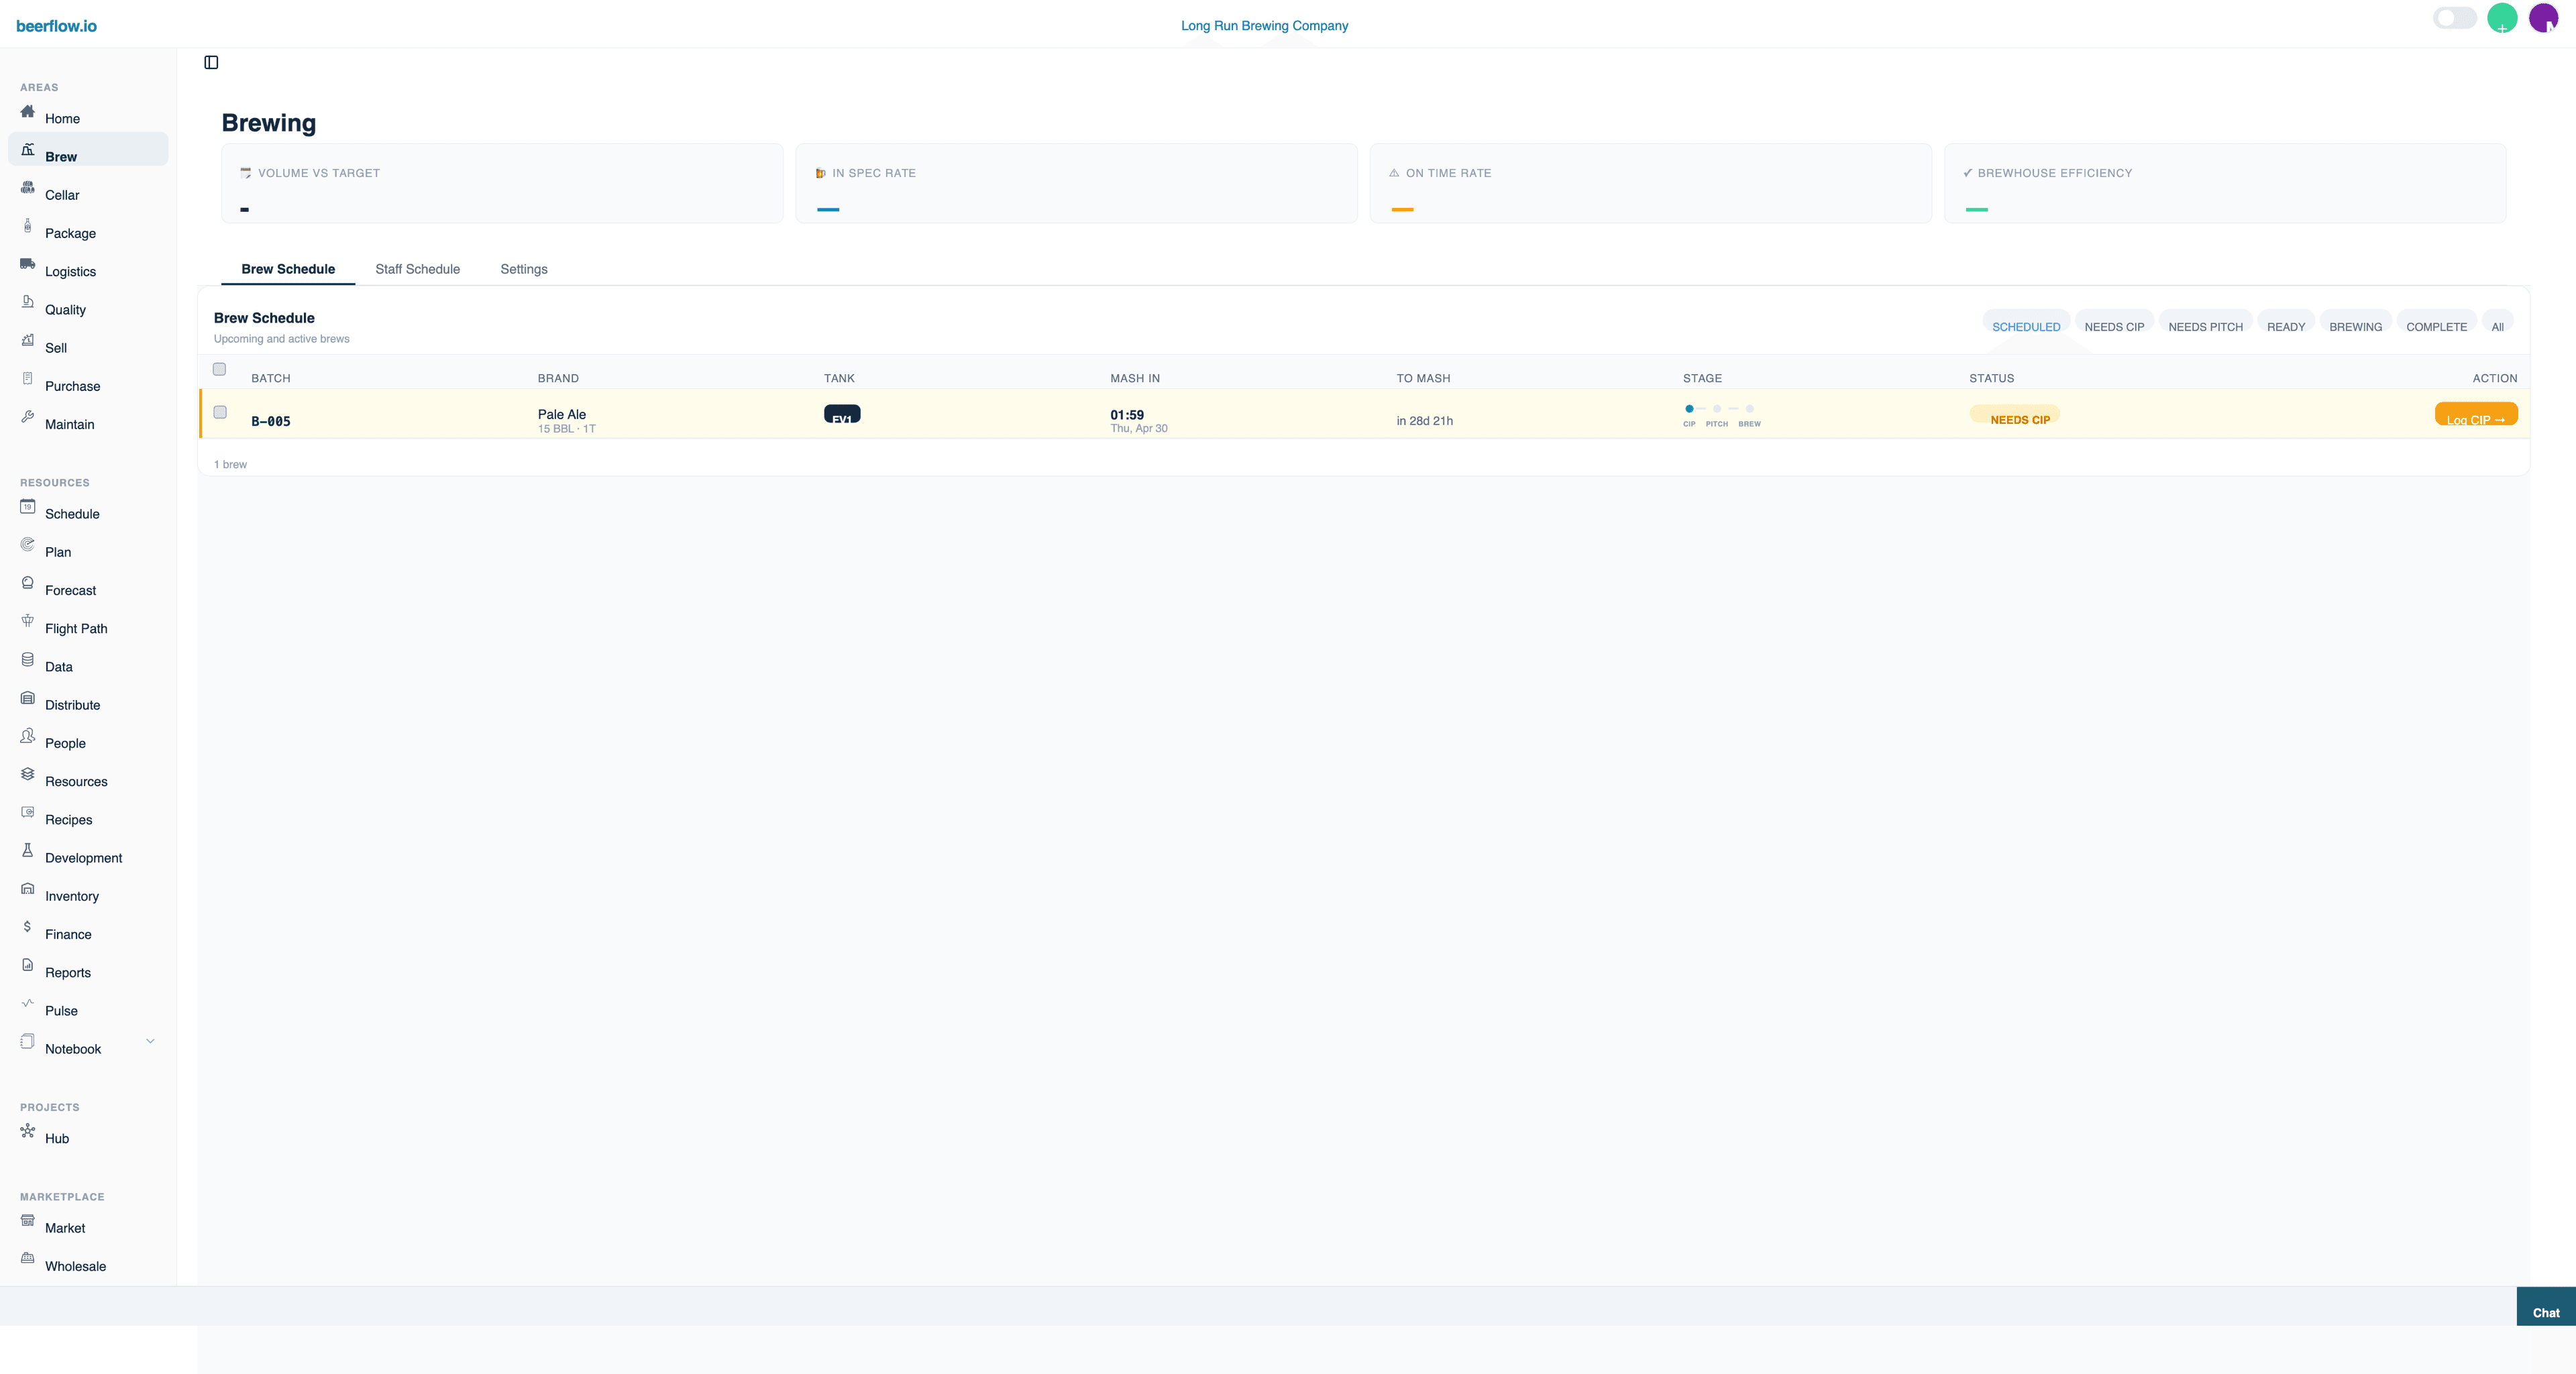Check the checkbox for batch B-005
2576x1374 pixels.
220,412
